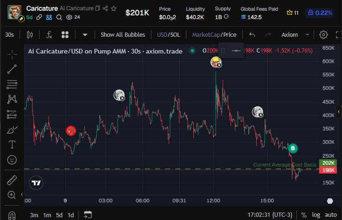Select the text annotation tool
The height and width of the screenshot is (220, 342).
[12, 145]
